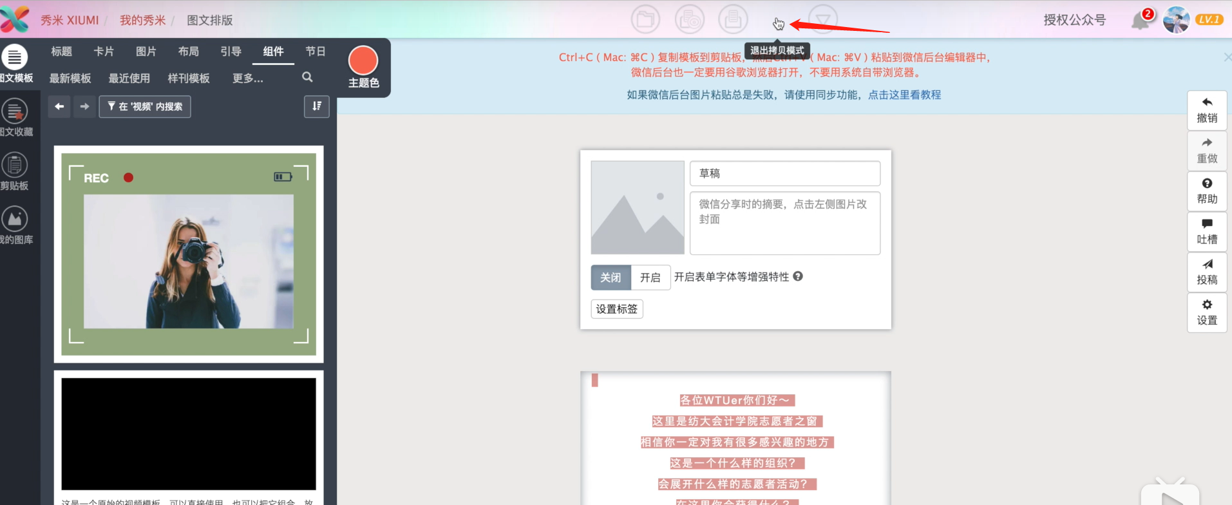The width and height of the screenshot is (1232, 505).
Task: Click 投稿 submit button
Action: pos(1207,272)
